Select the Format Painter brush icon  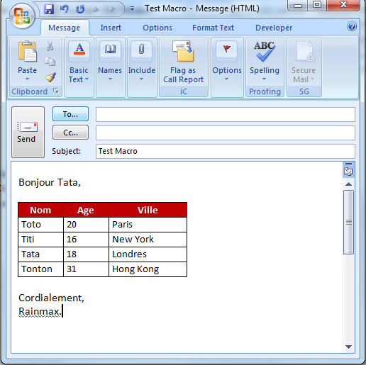pyautogui.click(x=50, y=77)
